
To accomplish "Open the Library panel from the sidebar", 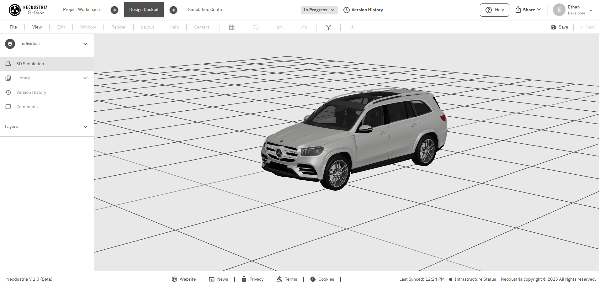I will [x=23, y=78].
